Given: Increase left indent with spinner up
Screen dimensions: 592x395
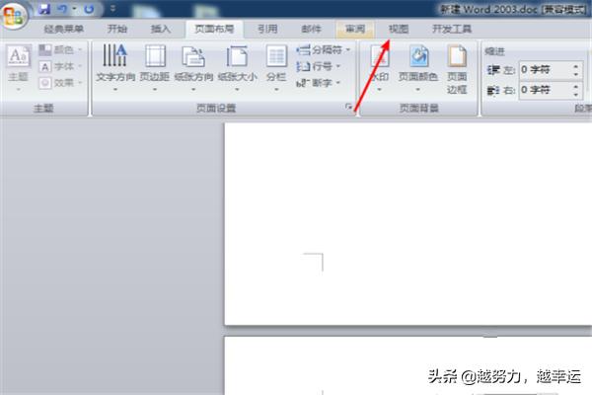Looking at the screenshot, I should [576, 66].
